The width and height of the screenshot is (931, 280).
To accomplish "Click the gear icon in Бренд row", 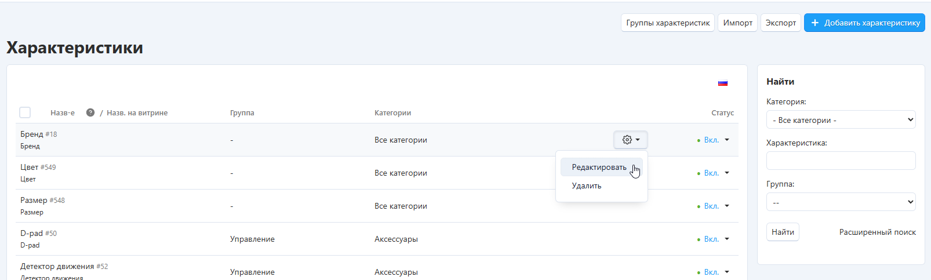I will click(x=627, y=140).
